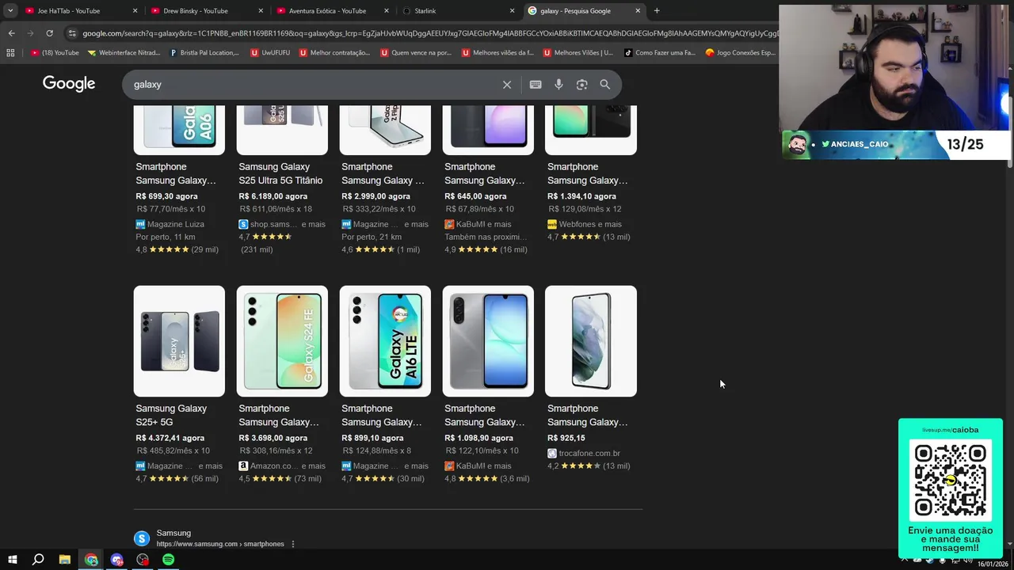Close the Starlink tab
The height and width of the screenshot is (570, 1014).
pos(512,11)
